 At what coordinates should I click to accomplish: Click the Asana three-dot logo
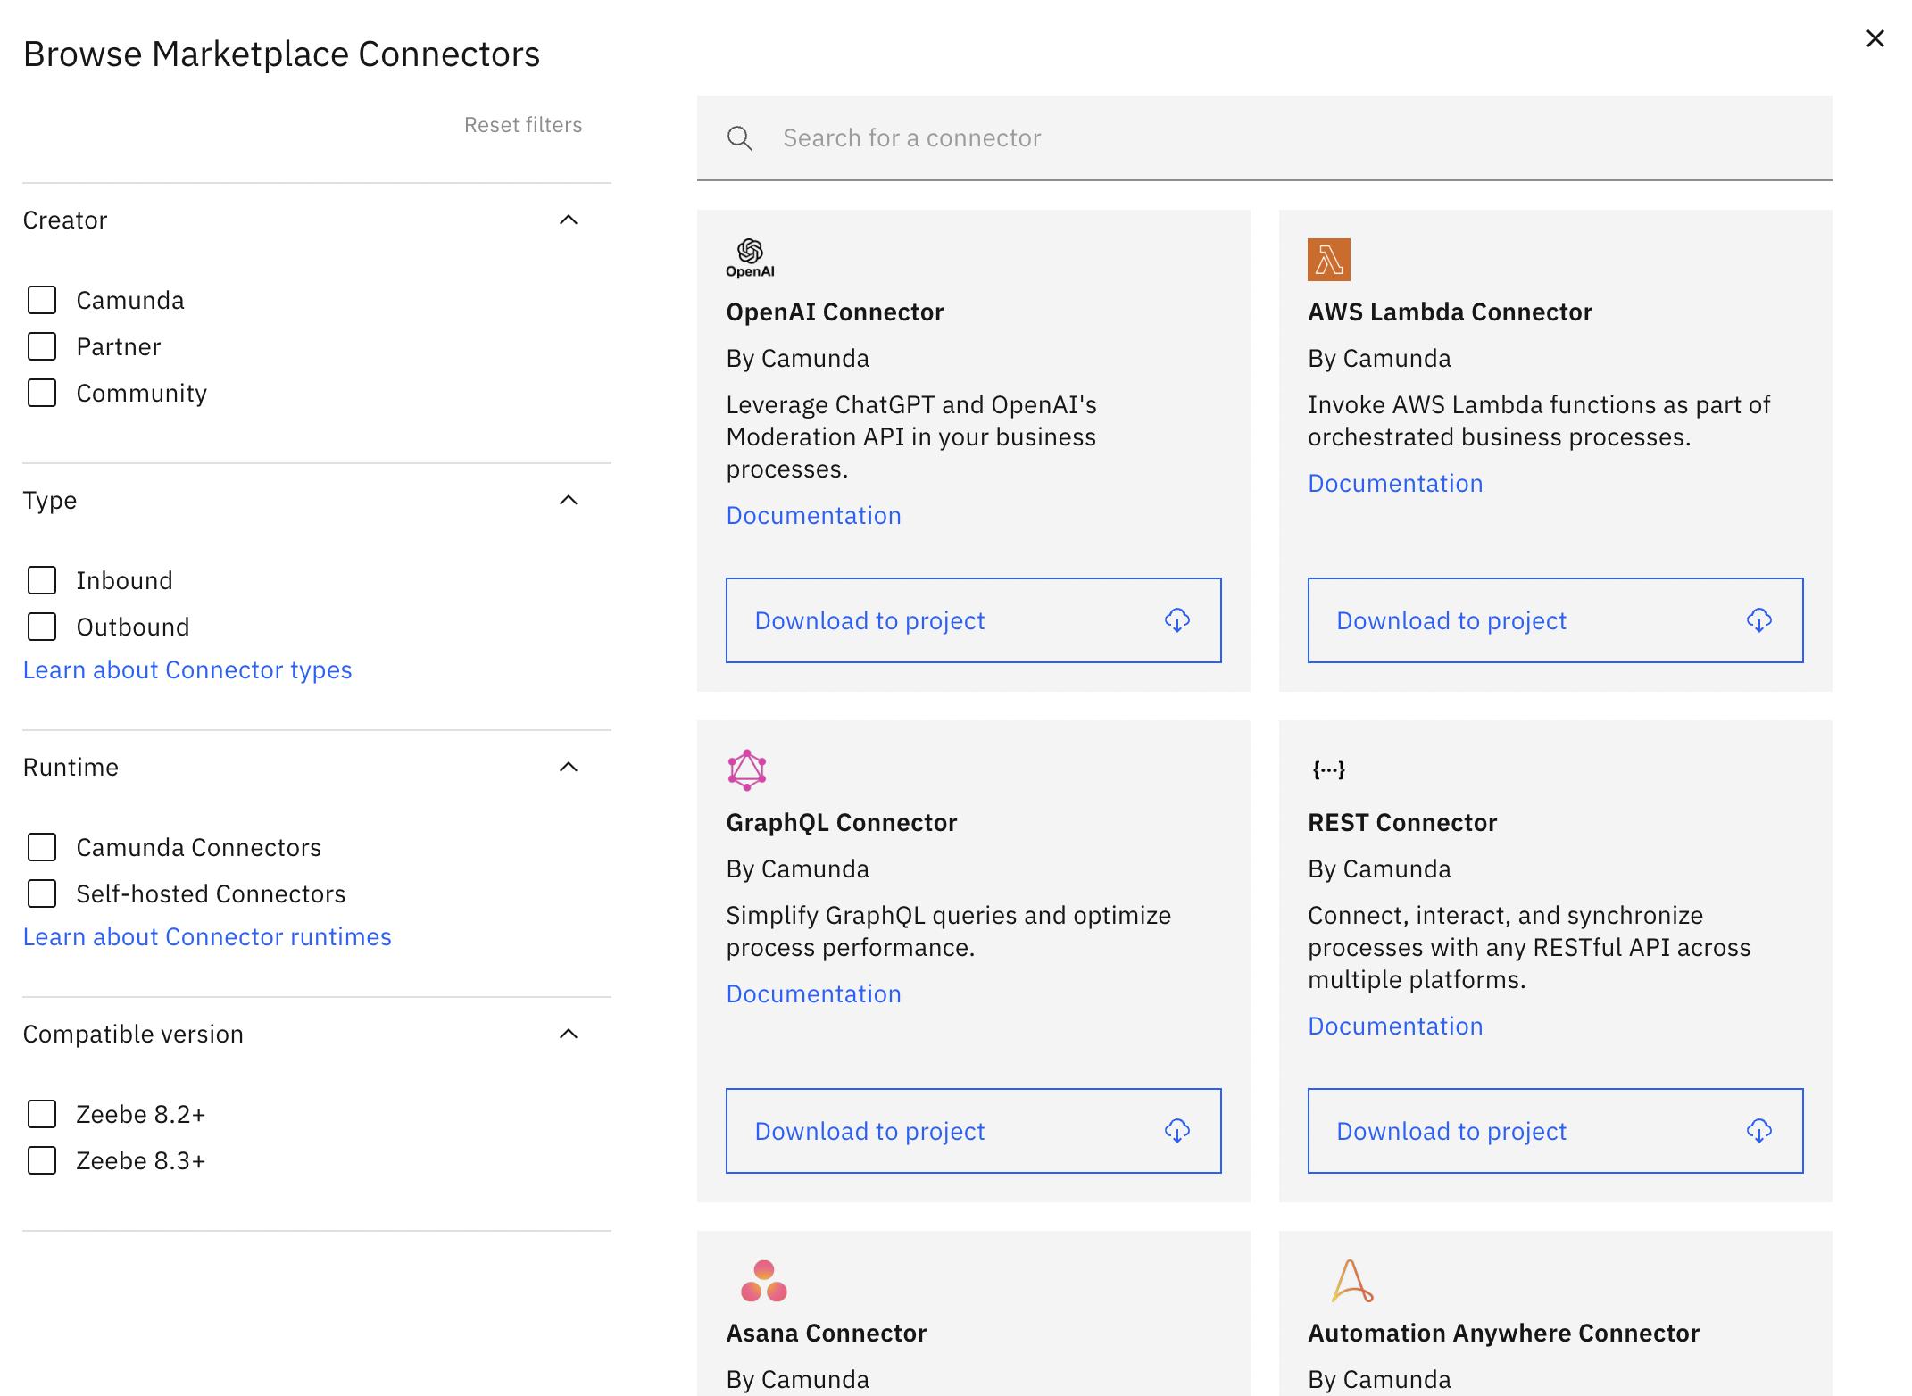(x=763, y=1281)
